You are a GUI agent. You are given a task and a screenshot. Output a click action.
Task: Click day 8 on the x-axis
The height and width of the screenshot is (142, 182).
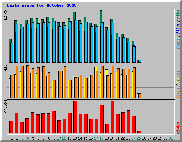(49, 138)
